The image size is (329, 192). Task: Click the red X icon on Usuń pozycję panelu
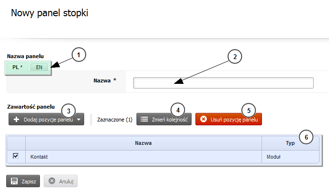click(203, 119)
